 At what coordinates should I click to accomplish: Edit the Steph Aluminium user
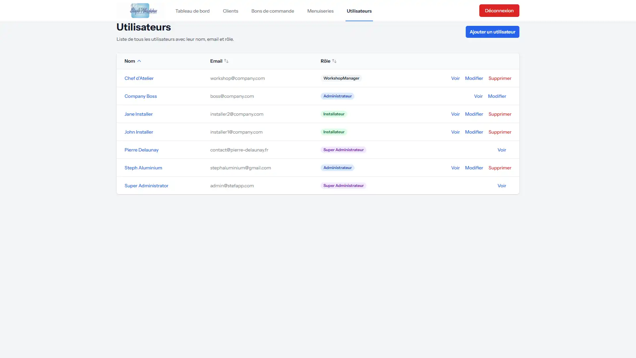[x=474, y=168]
